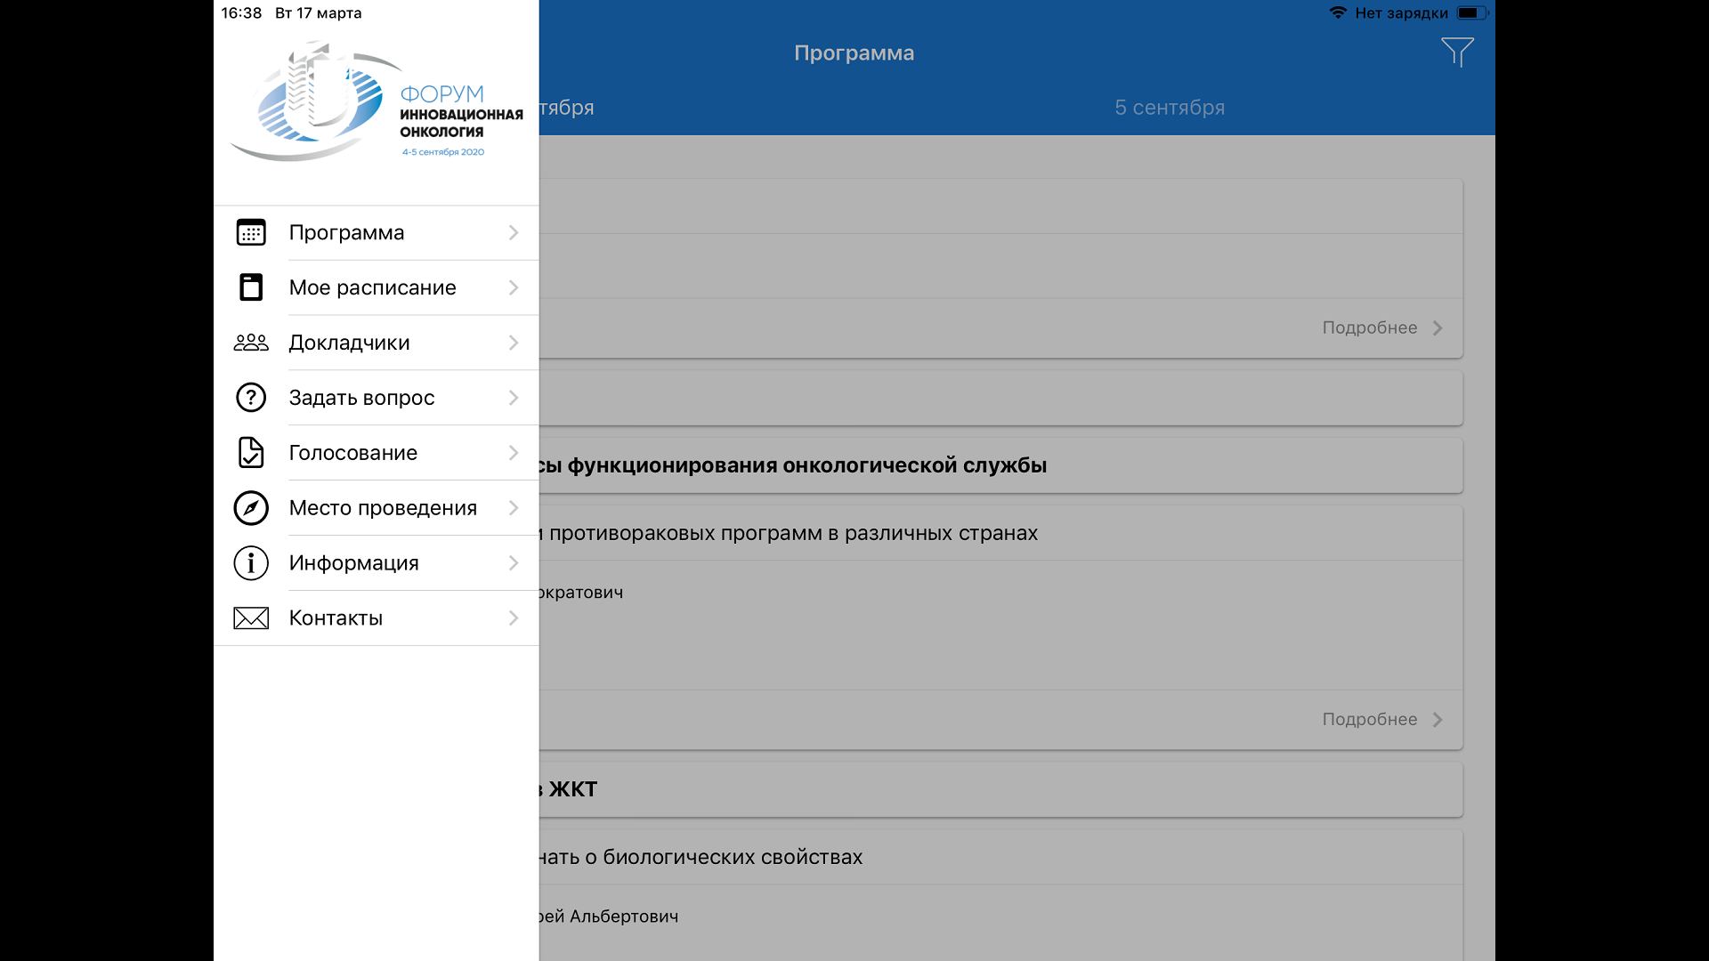Expand the chevron on the Докладчики row
The width and height of the screenshot is (1709, 961).
point(514,343)
